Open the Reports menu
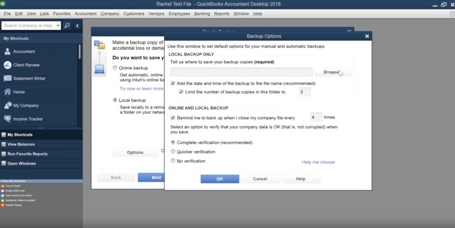 pos(222,14)
